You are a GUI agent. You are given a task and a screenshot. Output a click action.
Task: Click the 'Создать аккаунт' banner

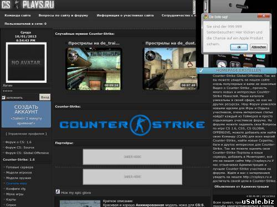(x=26, y=114)
